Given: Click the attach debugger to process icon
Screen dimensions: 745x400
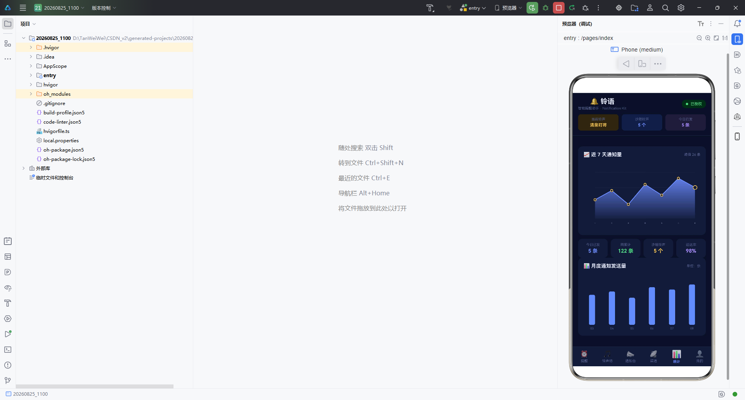Looking at the screenshot, I should (x=586, y=8).
